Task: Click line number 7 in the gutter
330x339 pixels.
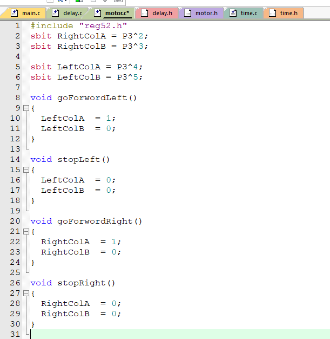Action: pos(18,87)
